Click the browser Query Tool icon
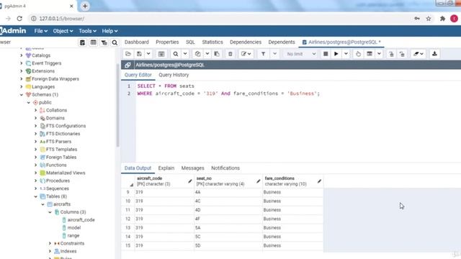461x259 pixels. pyautogui.click(x=82, y=42)
